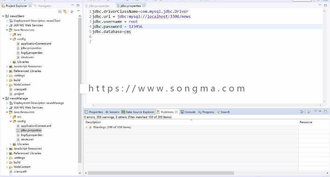Select struts.xml under newsManage config
The image size is (330, 177).
click(x=27, y=140)
